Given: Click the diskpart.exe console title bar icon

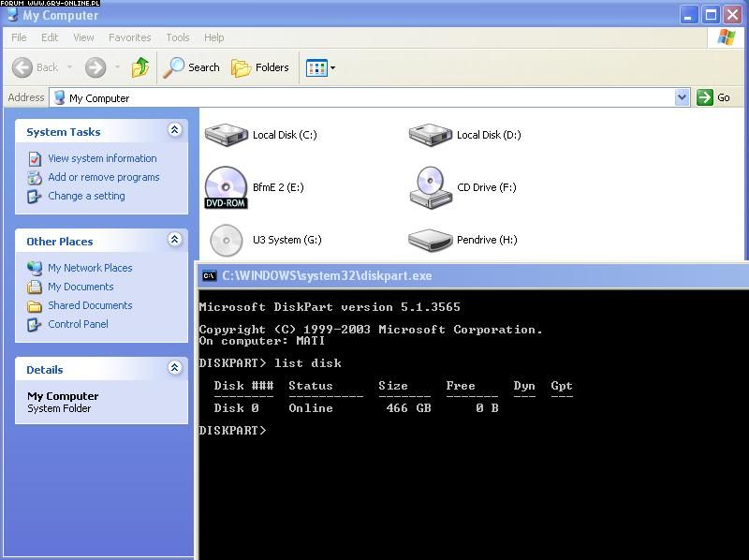Looking at the screenshot, I should click(209, 275).
